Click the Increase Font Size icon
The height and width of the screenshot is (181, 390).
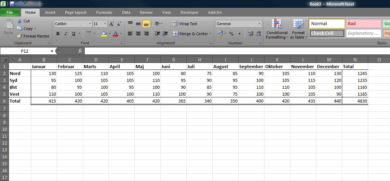(x=111, y=24)
